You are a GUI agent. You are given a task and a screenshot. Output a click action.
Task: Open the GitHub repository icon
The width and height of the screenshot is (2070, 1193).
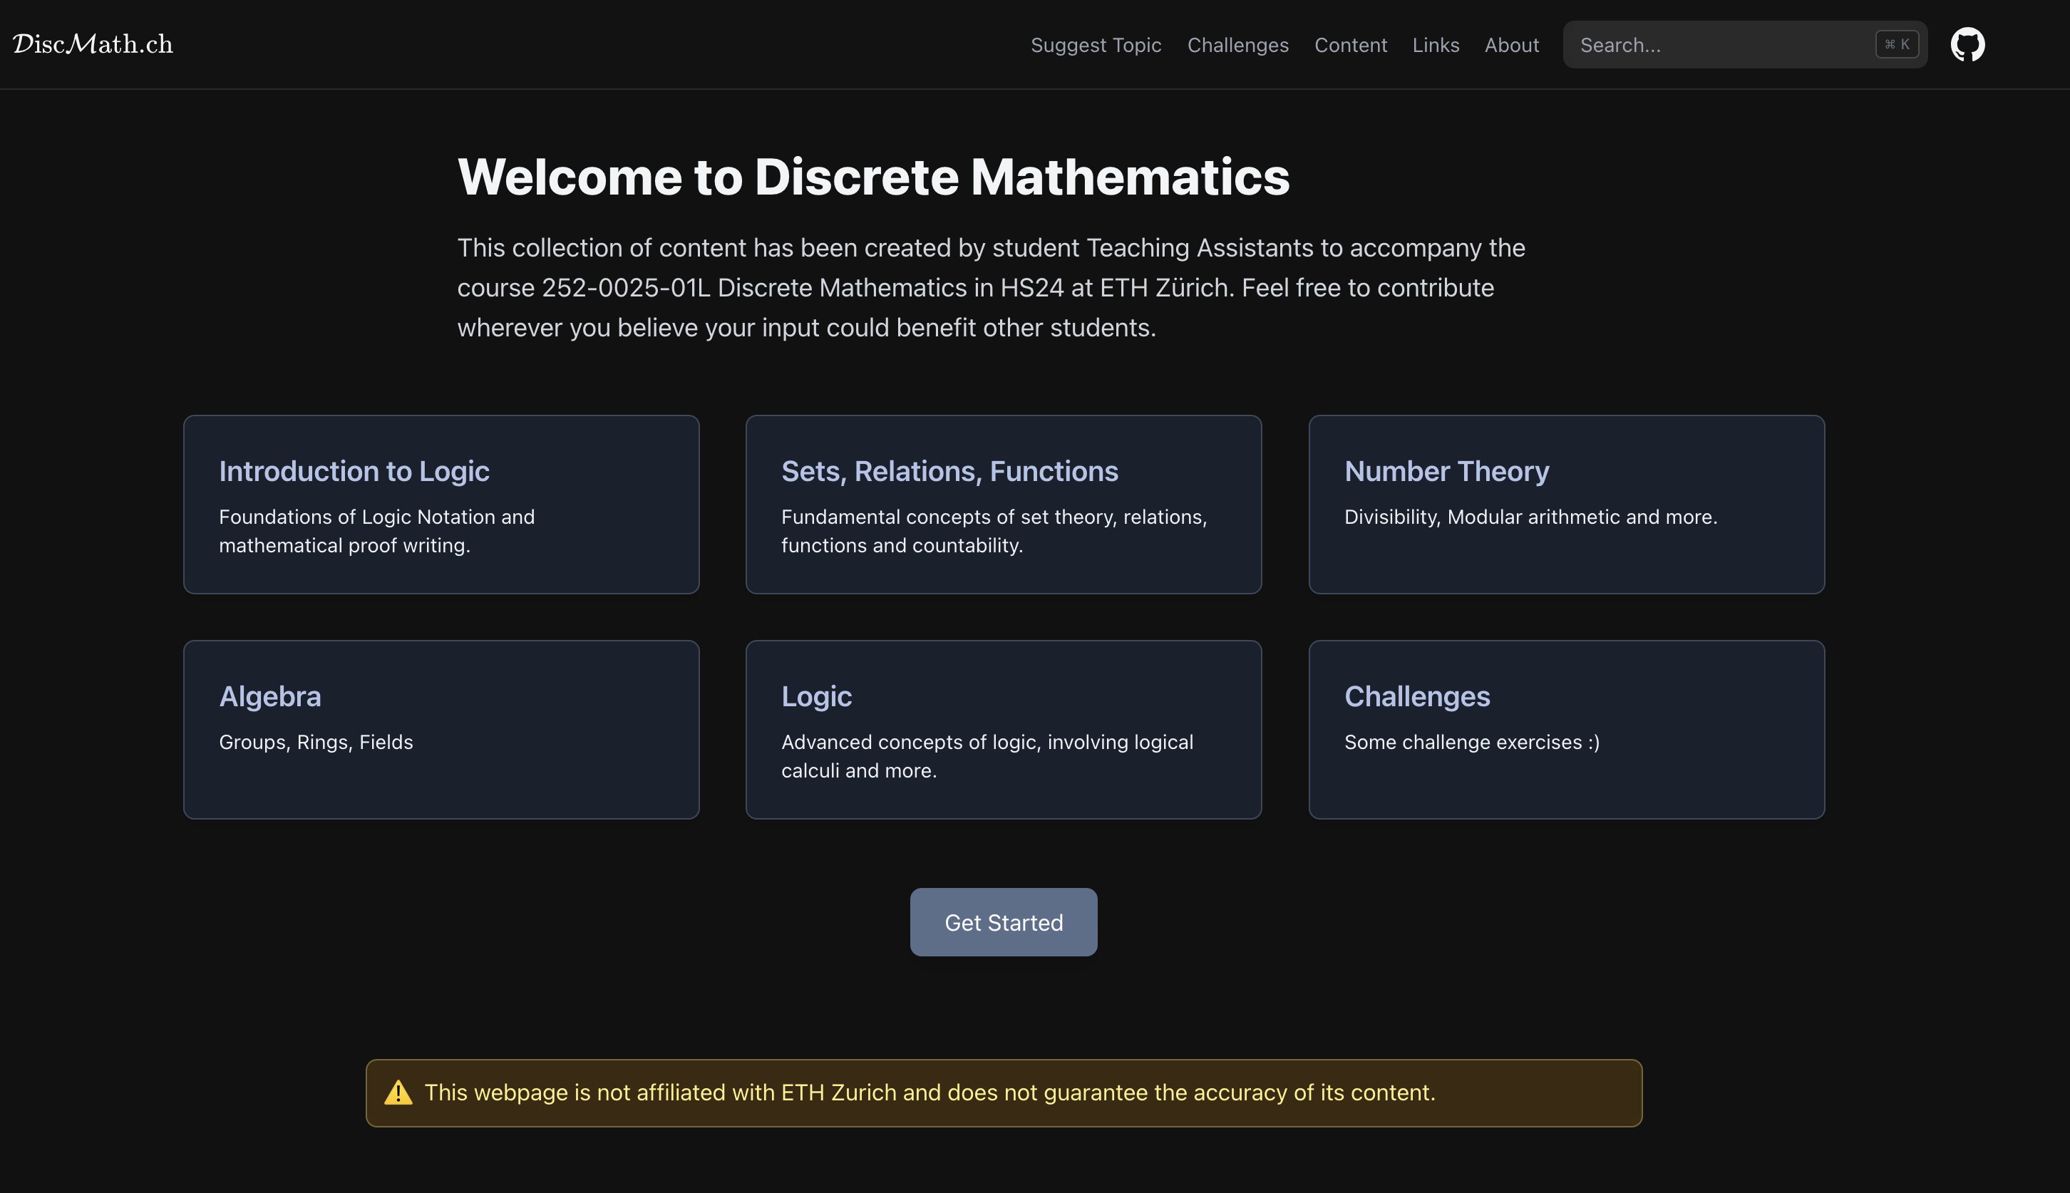click(x=1967, y=44)
